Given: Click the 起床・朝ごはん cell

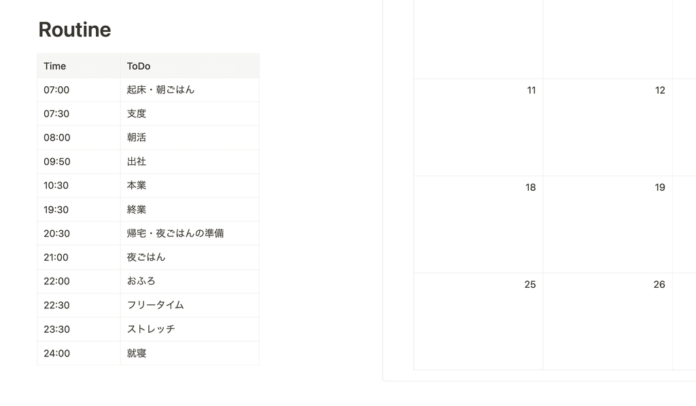Looking at the screenshot, I should 190,90.
